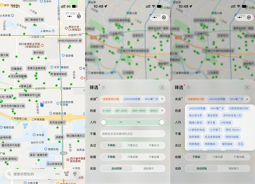255x184 pixels.
Task: Toggle the 2001-8000 popularity chip
Action: pyautogui.click(x=139, y=111)
